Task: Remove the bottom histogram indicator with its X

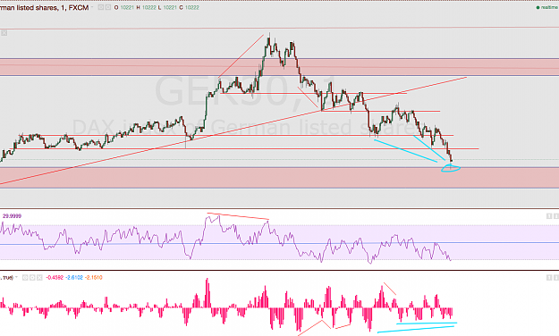Action: tap(39, 278)
